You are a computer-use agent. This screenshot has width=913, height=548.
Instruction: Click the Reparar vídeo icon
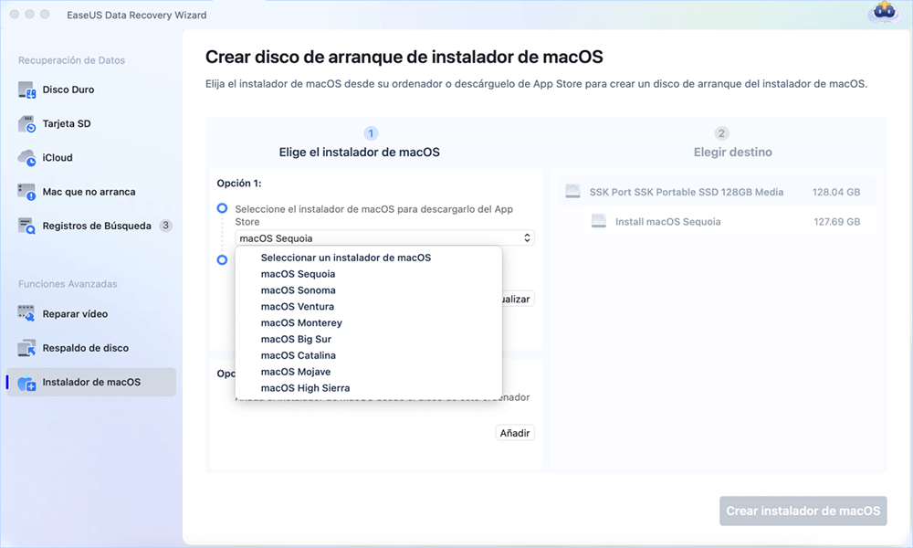click(x=26, y=314)
